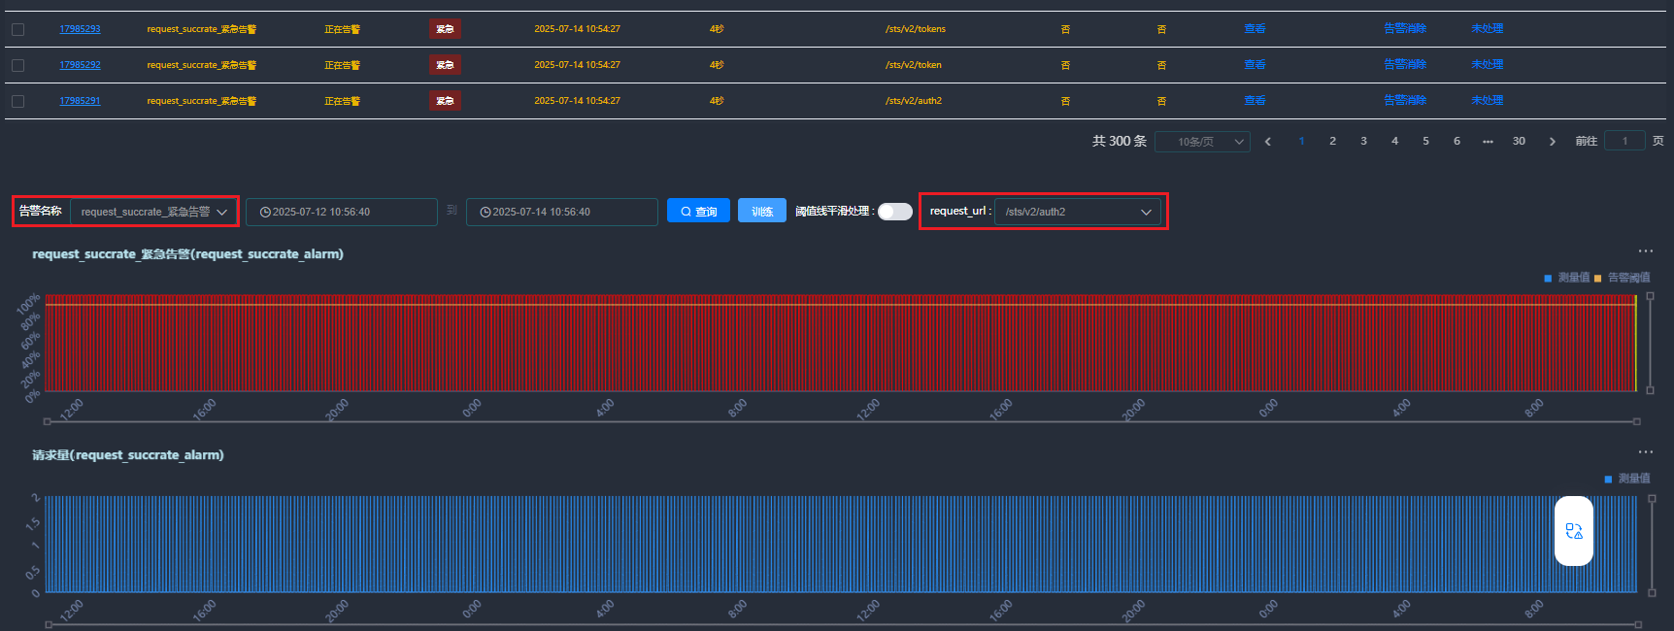Open the 10条/页 page size selector
This screenshot has height=631, width=1674.
coord(1201,142)
